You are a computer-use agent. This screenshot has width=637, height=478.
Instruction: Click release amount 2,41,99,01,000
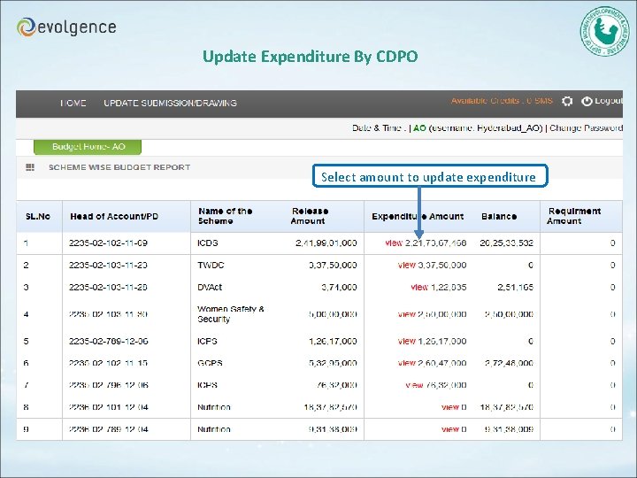[x=326, y=243]
